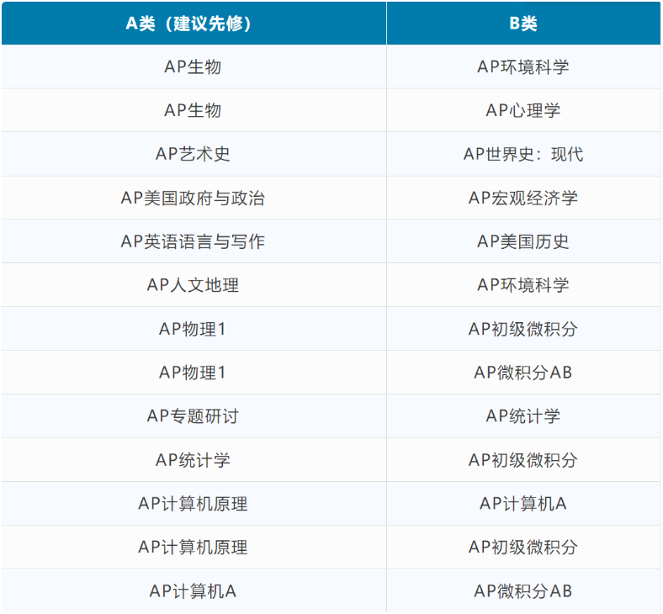Click AP初级微积分 in the first AP物理1 row
Image resolution: width=663 pixels, height=614 pixels.
523,329
